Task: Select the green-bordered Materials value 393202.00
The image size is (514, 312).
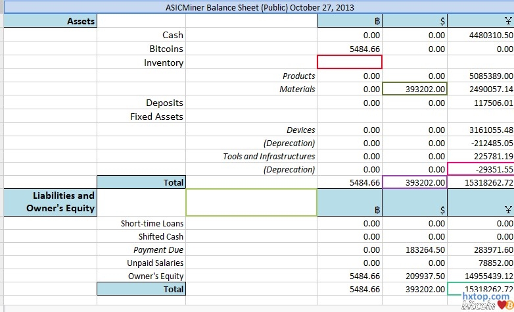Action: pos(415,90)
